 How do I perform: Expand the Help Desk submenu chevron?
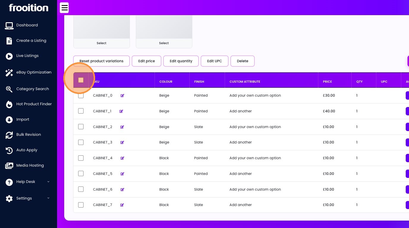[x=48, y=182]
